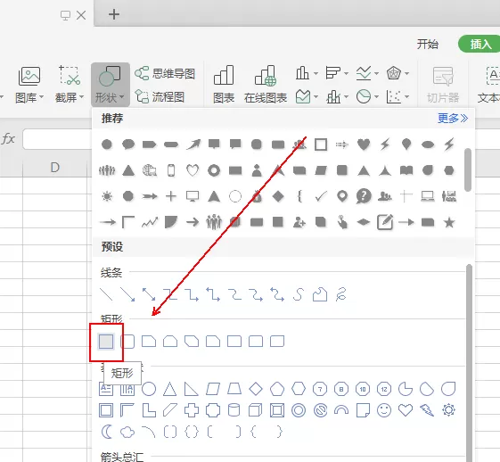
Task: Click the 图表 chart button
Action: coord(224,84)
